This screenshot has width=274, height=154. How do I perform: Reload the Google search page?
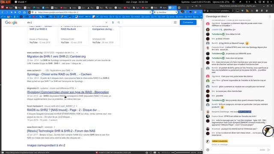point(20,12)
